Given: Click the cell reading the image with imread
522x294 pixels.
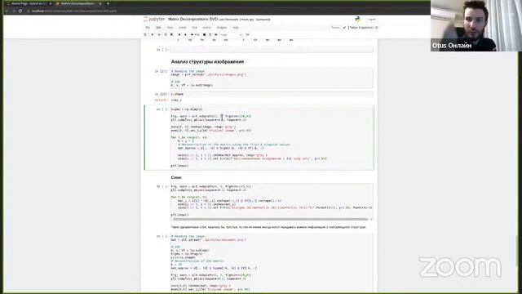Looking at the screenshot, I should point(272,78).
